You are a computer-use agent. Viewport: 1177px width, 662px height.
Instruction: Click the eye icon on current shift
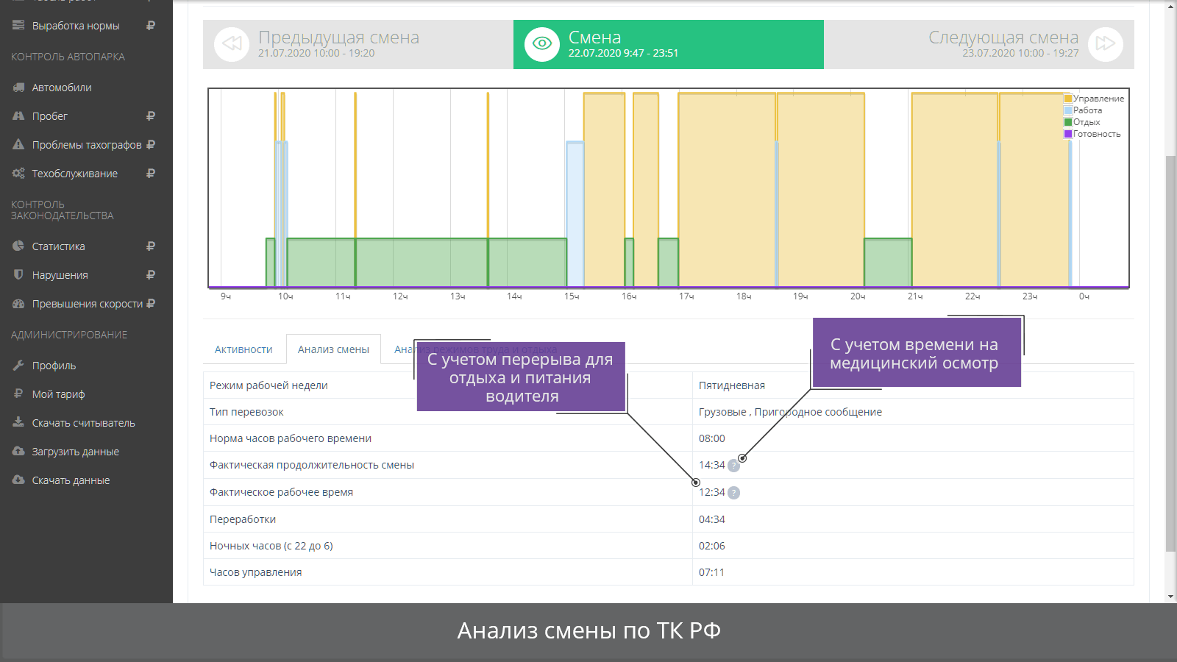click(x=542, y=43)
